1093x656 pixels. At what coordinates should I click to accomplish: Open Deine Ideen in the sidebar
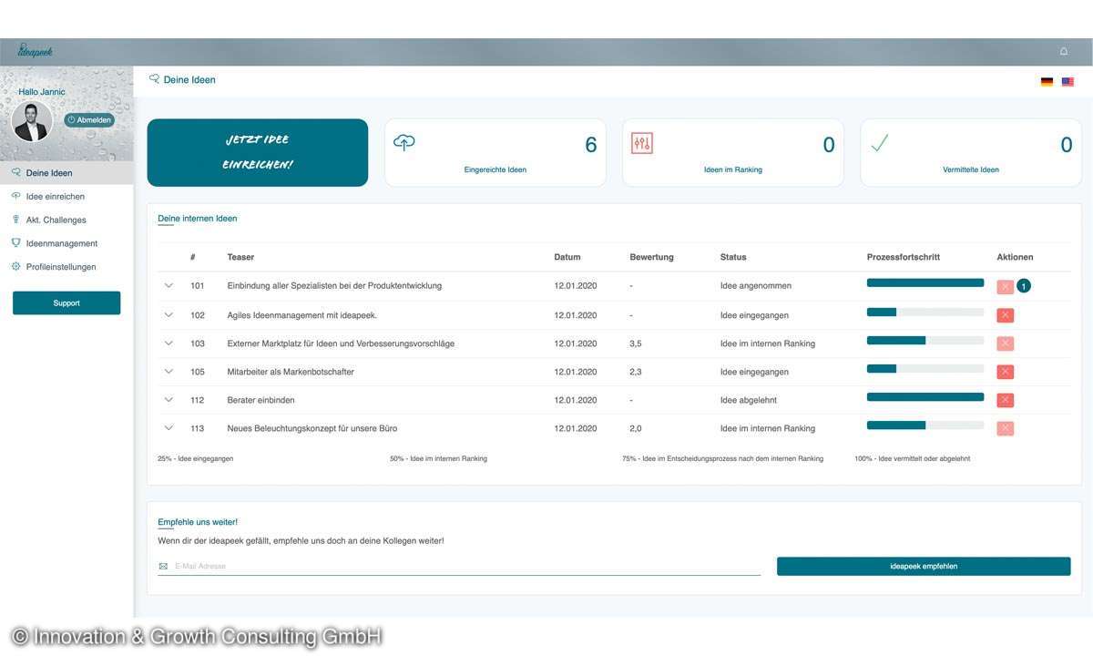click(x=66, y=173)
